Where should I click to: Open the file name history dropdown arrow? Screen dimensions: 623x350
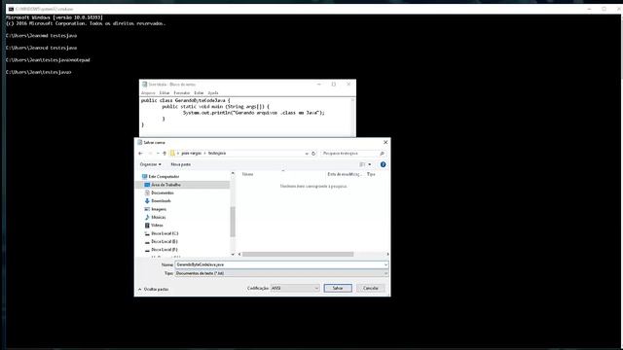385,264
